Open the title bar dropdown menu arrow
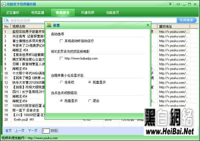The height and width of the screenshot is (141, 200). (170, 4)
